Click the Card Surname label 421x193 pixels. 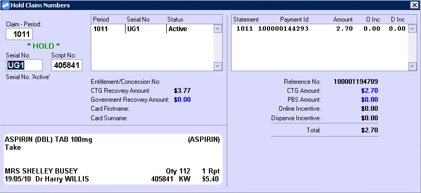pyautogui.click(x=109, y=118)
